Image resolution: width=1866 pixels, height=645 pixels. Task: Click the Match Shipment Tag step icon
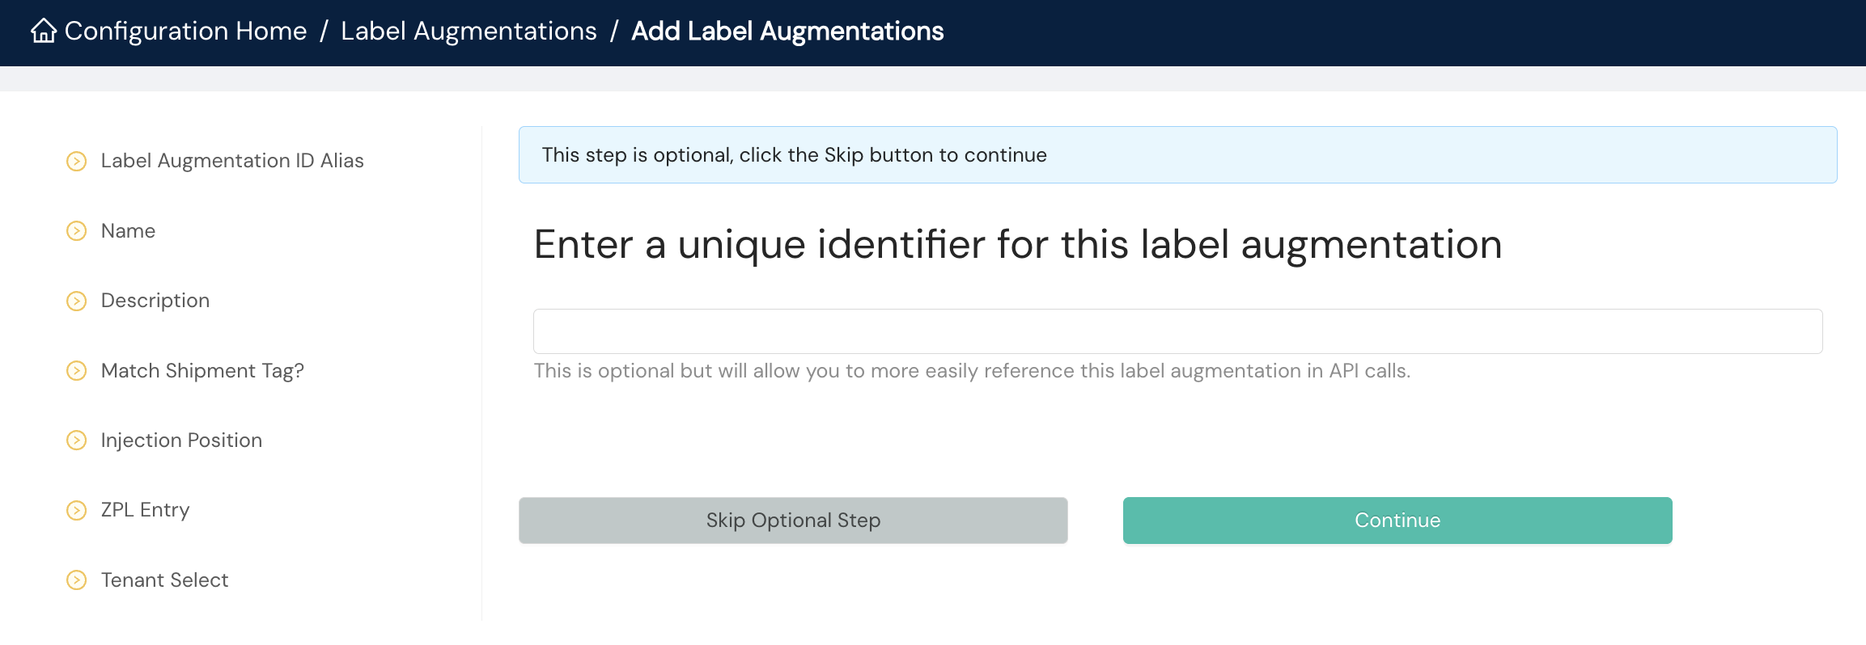coord(76,371)
